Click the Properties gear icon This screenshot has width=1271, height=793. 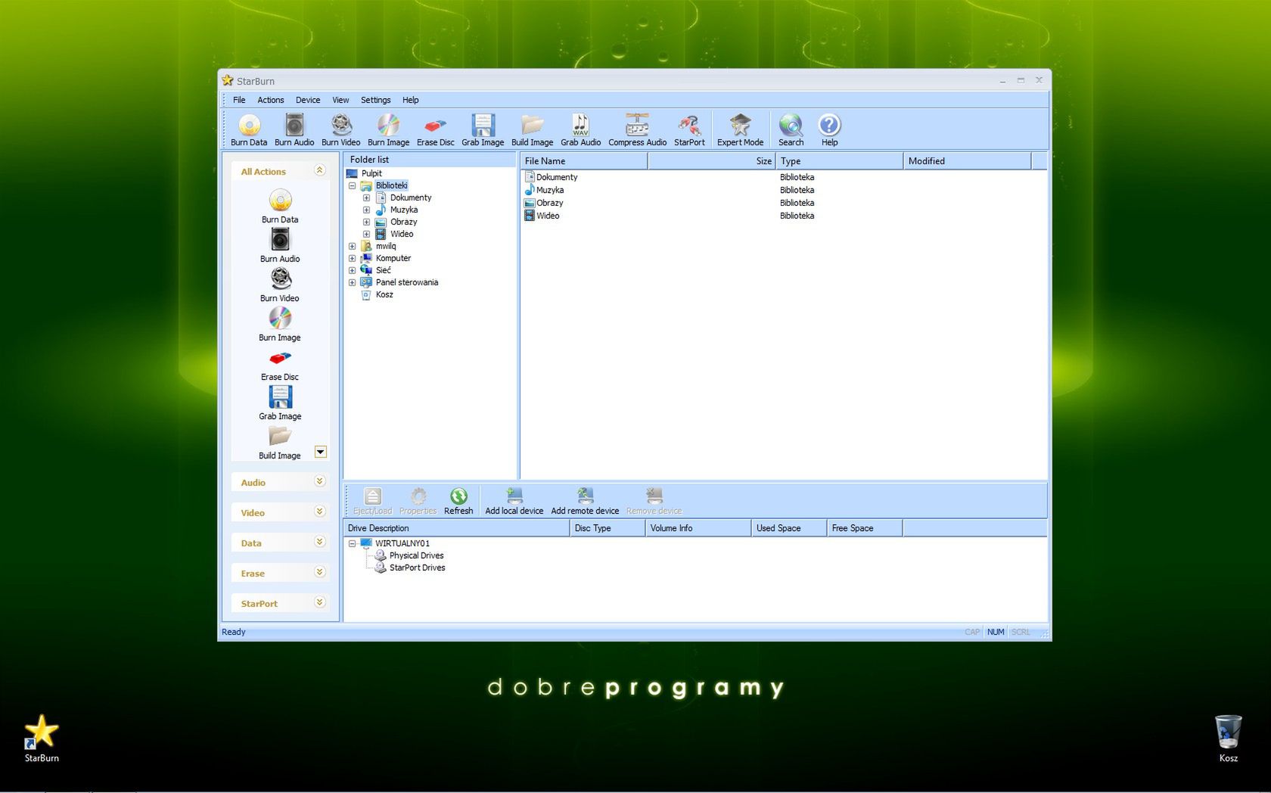[x=418, y=501]
